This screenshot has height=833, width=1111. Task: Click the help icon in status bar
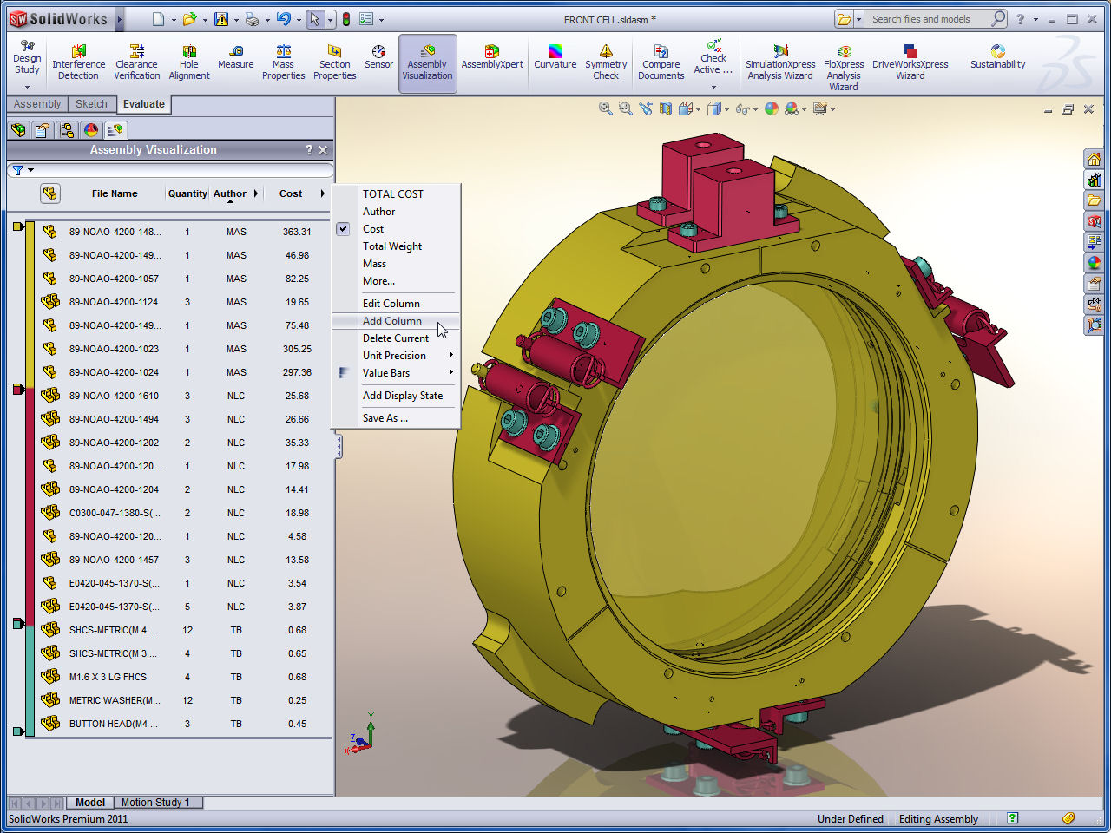[1012, 818]
